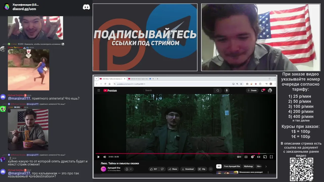Select the All filter chip

tap(219, 166)
